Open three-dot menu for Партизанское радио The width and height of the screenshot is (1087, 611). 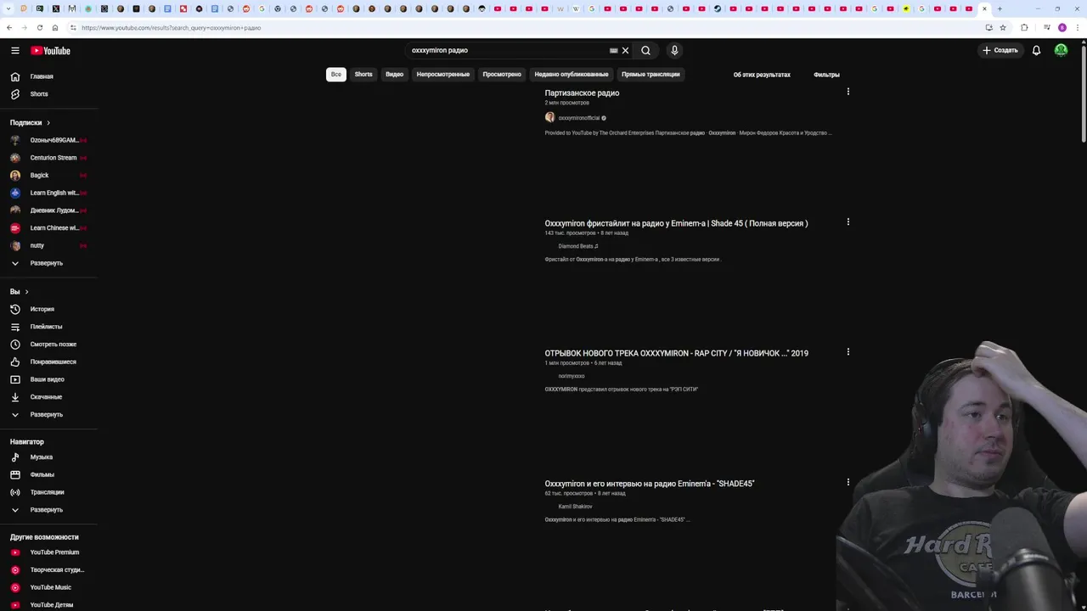click(848, 92)
